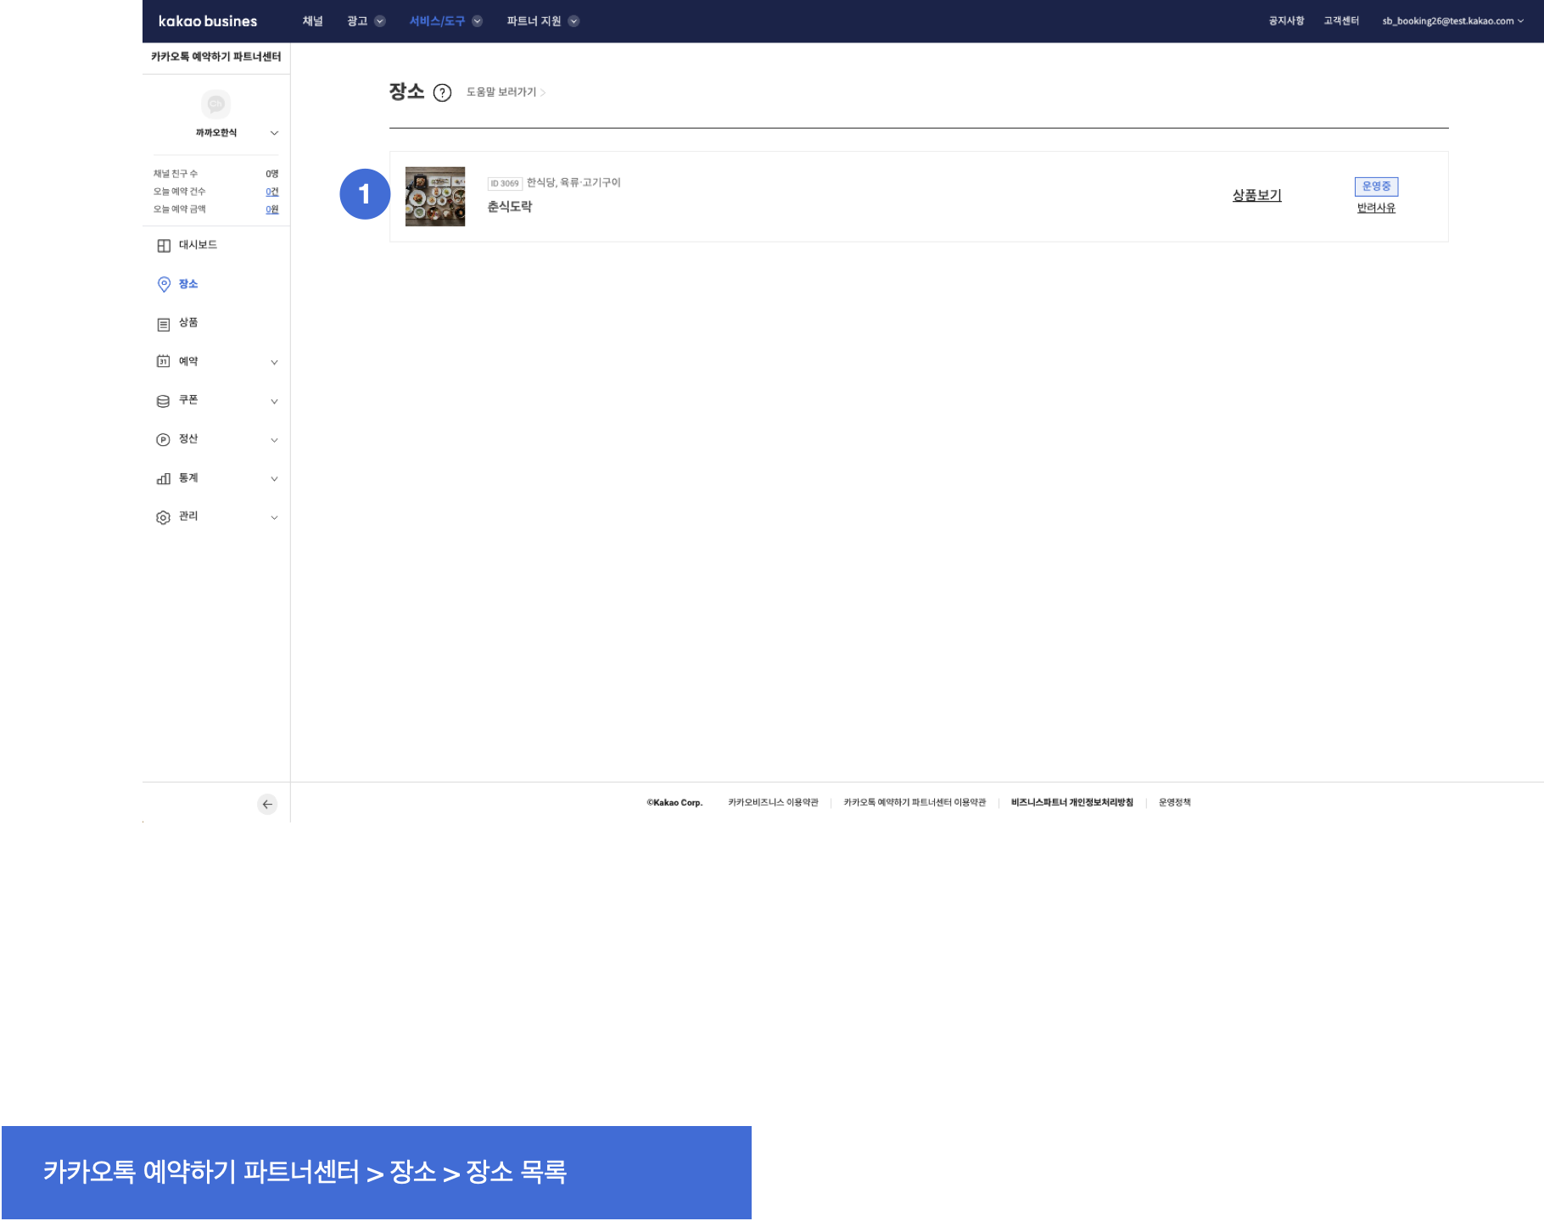Click the gear icon next to 관리

164,517
